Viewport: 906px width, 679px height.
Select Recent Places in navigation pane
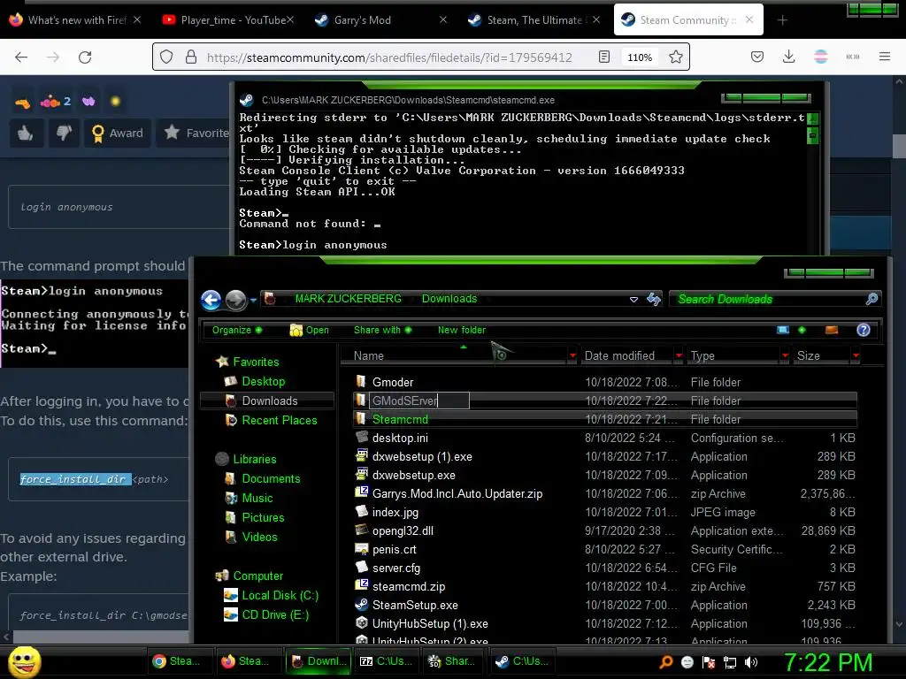[x=279, y=420]
